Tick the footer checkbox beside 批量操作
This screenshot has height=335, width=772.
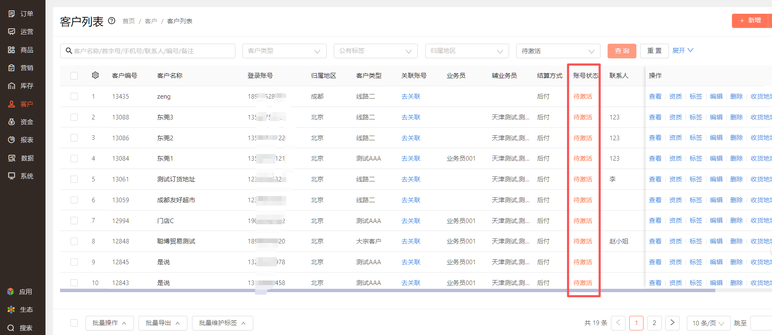[74, 323]
